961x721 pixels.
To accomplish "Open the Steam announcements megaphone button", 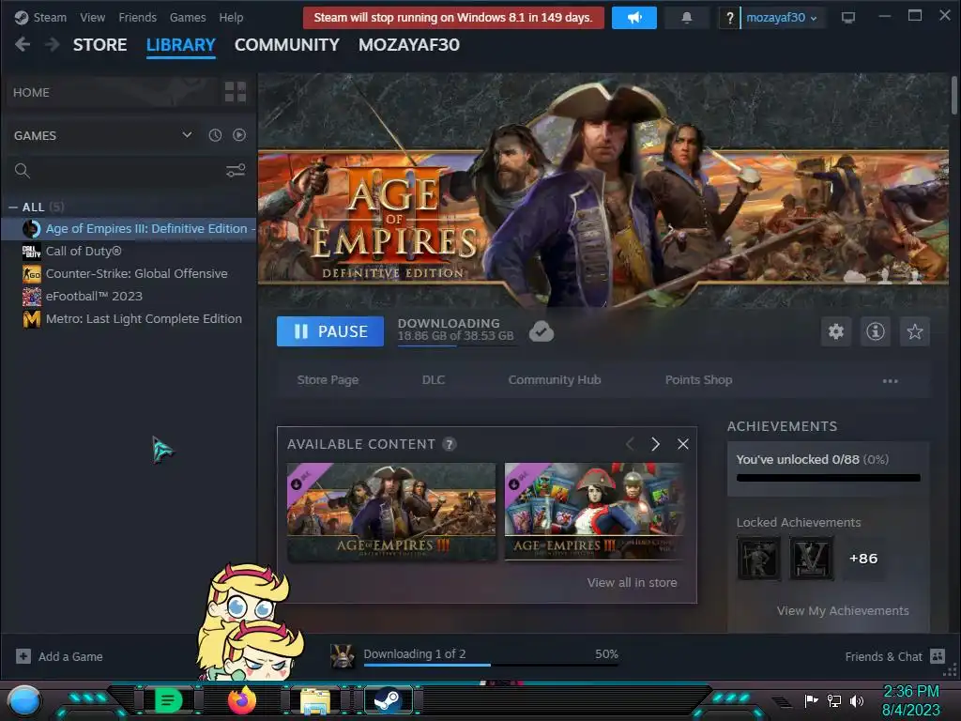I will (x=633, y=18).
